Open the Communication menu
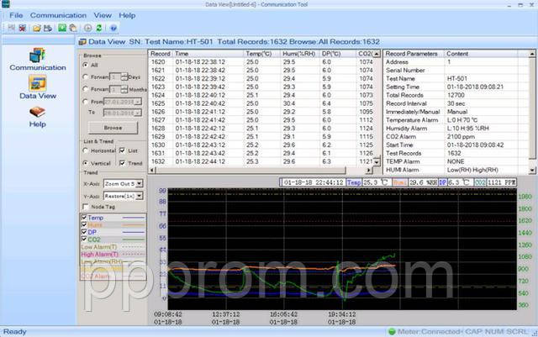The height and width of the screenshot is (337, 538). (59, 15)
